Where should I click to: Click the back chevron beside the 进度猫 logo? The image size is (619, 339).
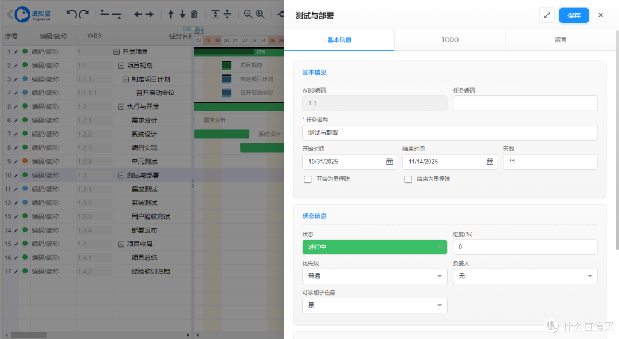(10, 14)
